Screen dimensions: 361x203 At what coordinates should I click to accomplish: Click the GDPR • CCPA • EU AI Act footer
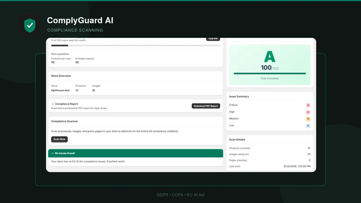180,195
